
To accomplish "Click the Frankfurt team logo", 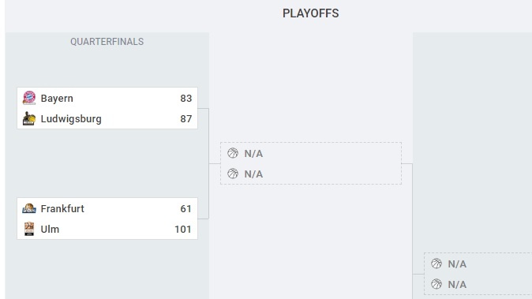I will [x=29, y=208].
